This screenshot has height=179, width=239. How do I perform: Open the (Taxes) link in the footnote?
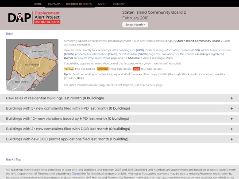coord(76,174)
